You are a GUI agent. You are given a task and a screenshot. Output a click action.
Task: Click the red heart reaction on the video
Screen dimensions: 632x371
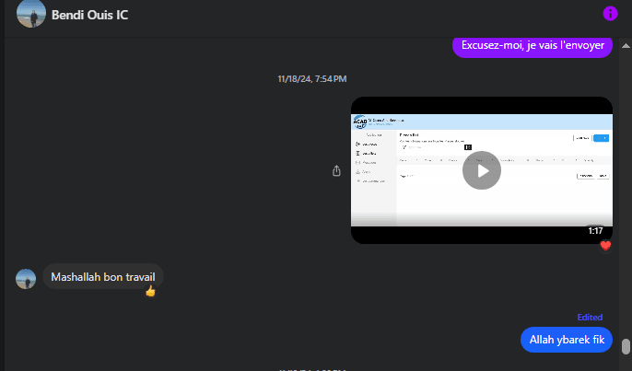point(605,245)
